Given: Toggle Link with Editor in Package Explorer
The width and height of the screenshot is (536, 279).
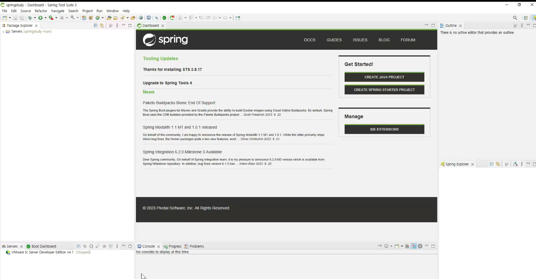Looking at the screenshot, I should coord(102,25).
